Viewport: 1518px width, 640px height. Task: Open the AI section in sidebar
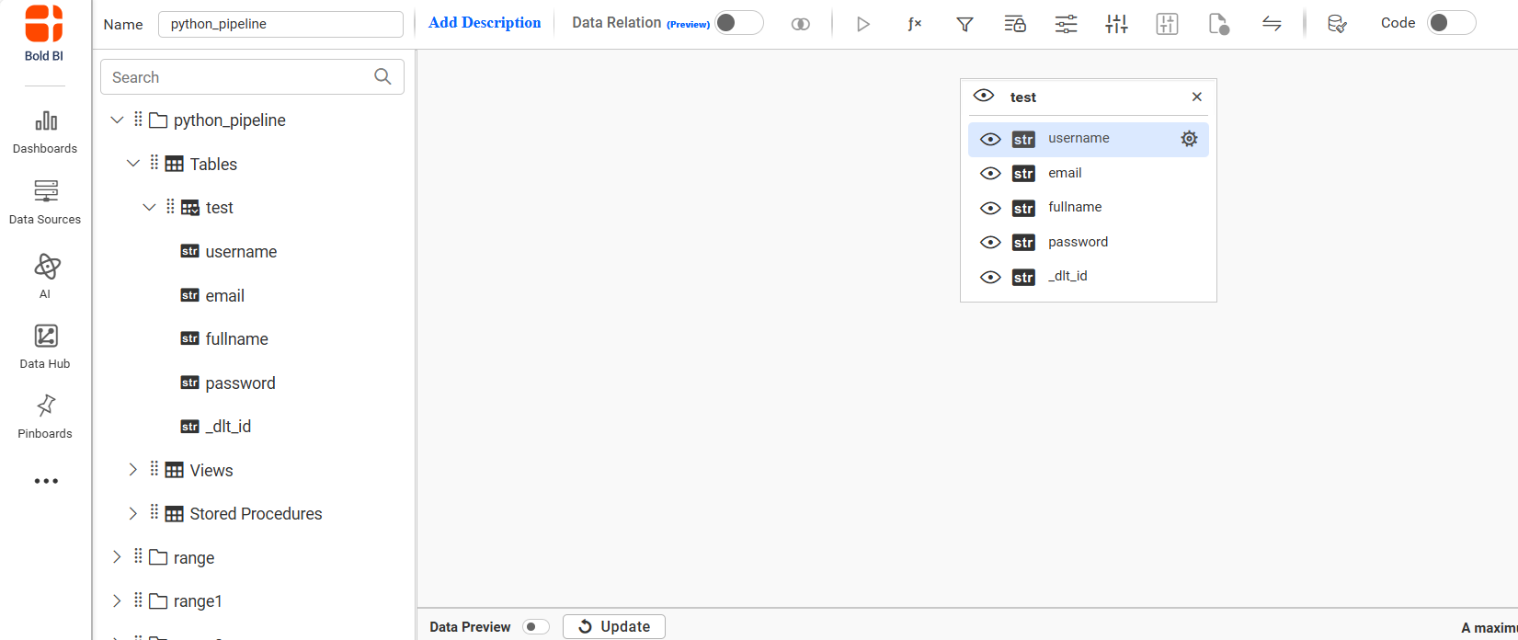(45, 276)
